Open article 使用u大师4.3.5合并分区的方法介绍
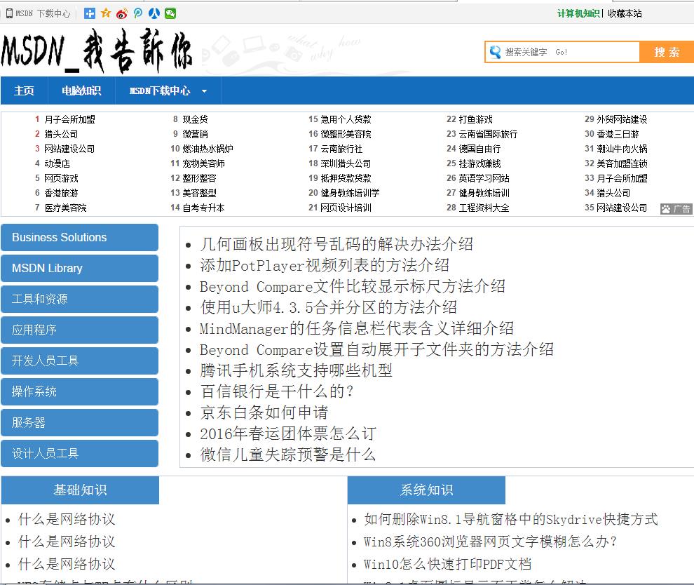Screen dimensions: 694x585 coord(328,307)
